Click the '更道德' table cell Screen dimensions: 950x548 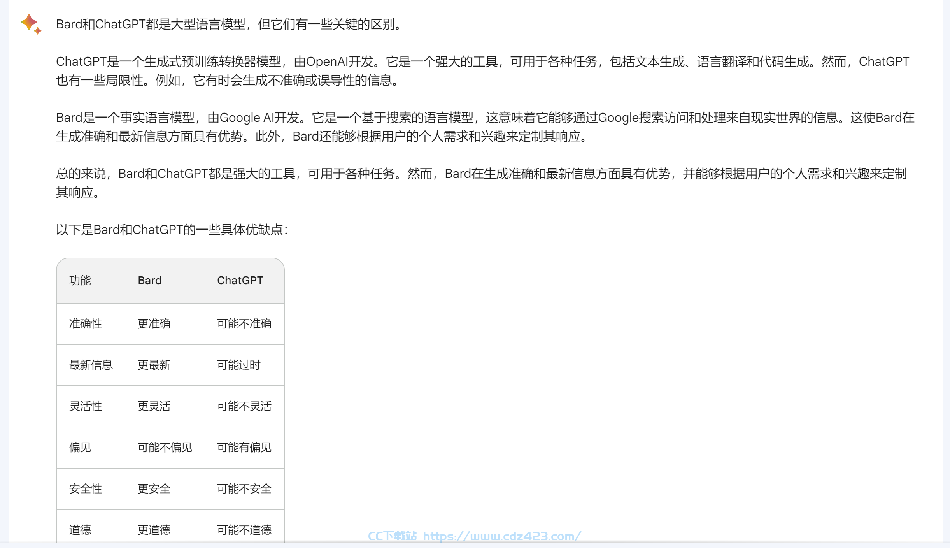[x=154, y=530]
